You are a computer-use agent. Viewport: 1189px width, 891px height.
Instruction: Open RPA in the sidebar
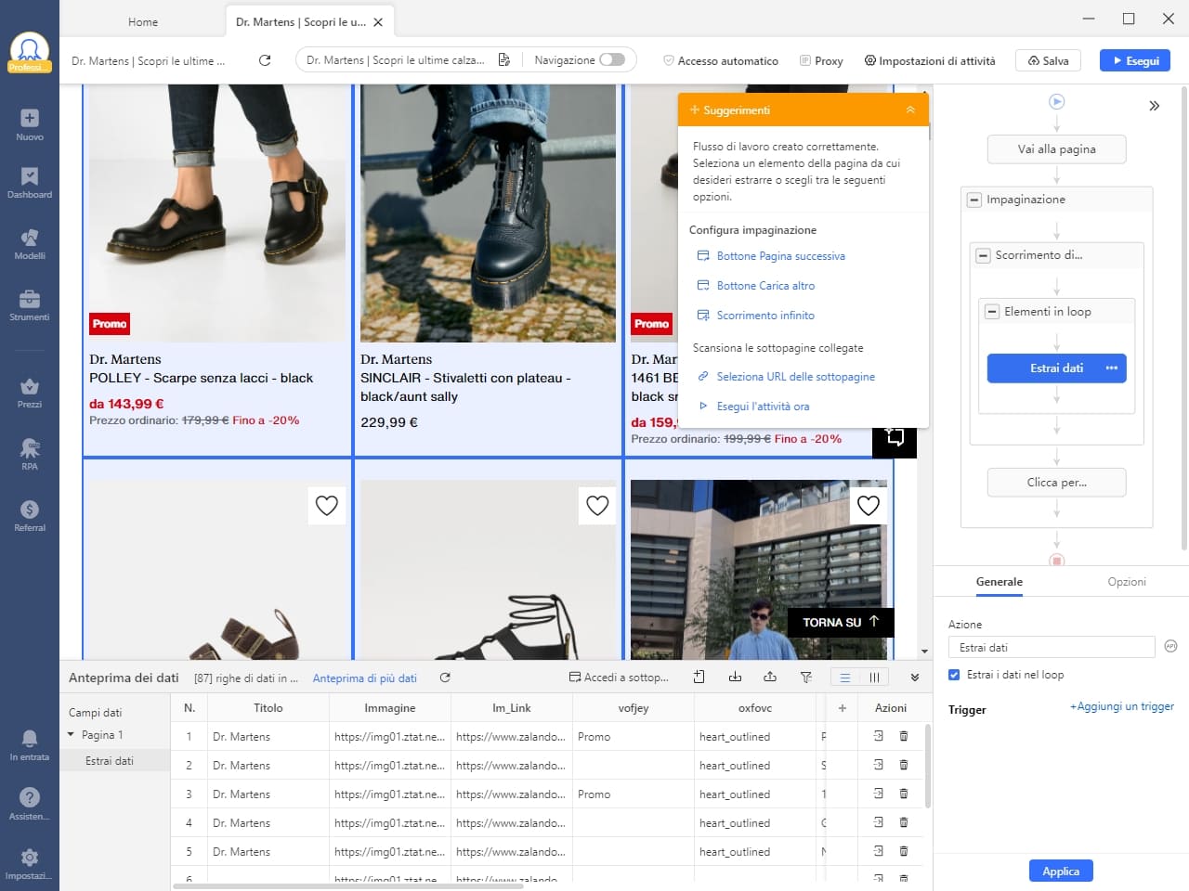pos(30,454)
